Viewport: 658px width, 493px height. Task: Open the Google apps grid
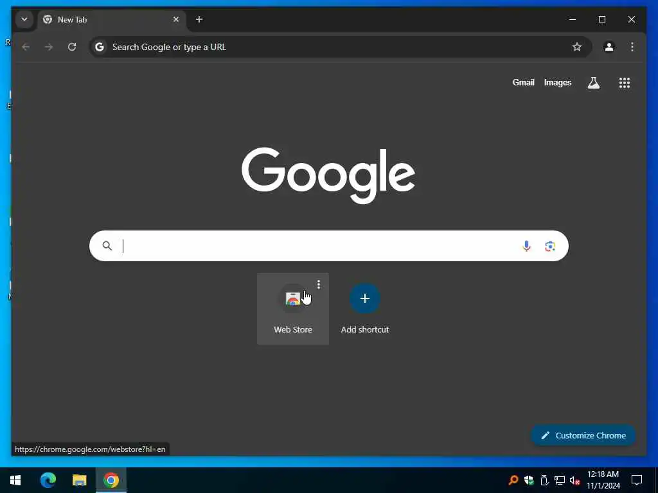[625, 83]
